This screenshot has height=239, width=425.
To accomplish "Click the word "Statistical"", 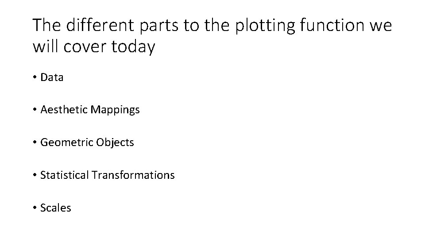I will click(x=65, y=175).
